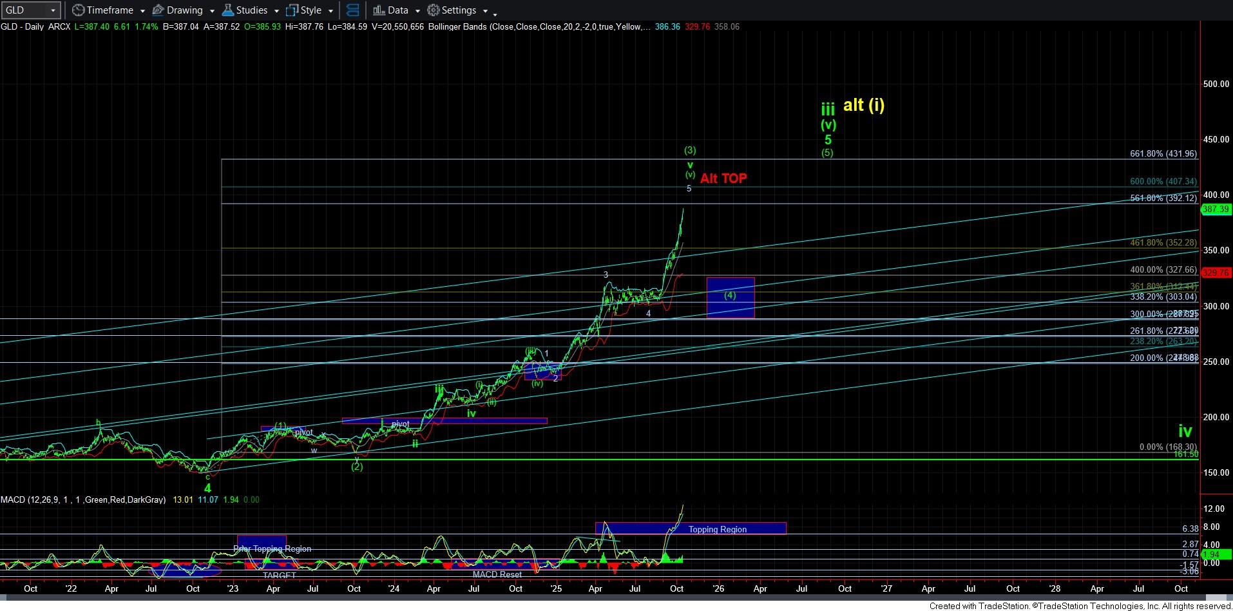This screenshot has width=1233, height=611.
Task: Click the Data bar chart icon
Action: [379, 10]
